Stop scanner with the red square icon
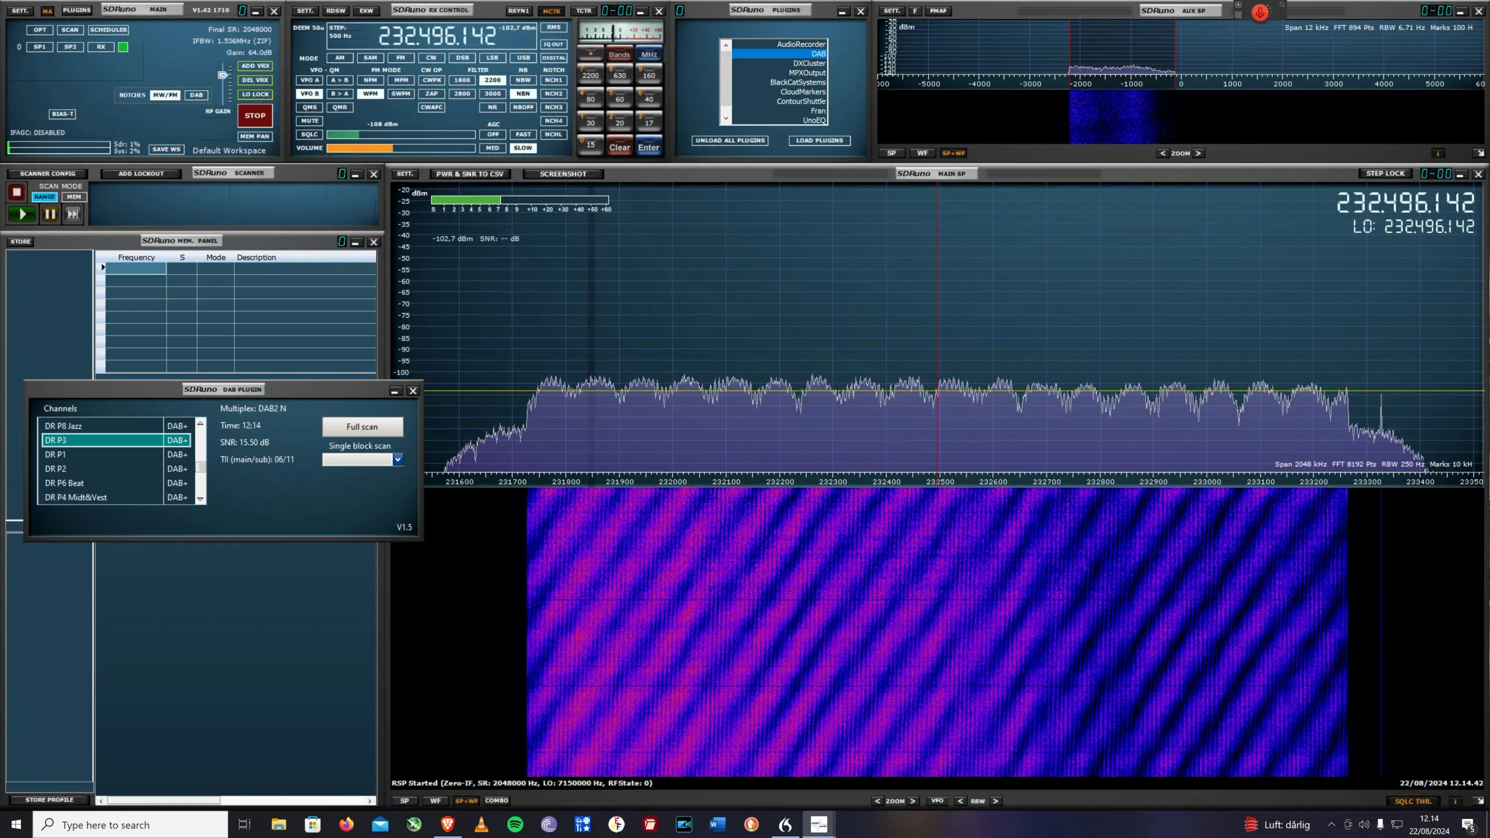Image resolution: width=1490 pixels, height=838 pixels. [16, 192]
